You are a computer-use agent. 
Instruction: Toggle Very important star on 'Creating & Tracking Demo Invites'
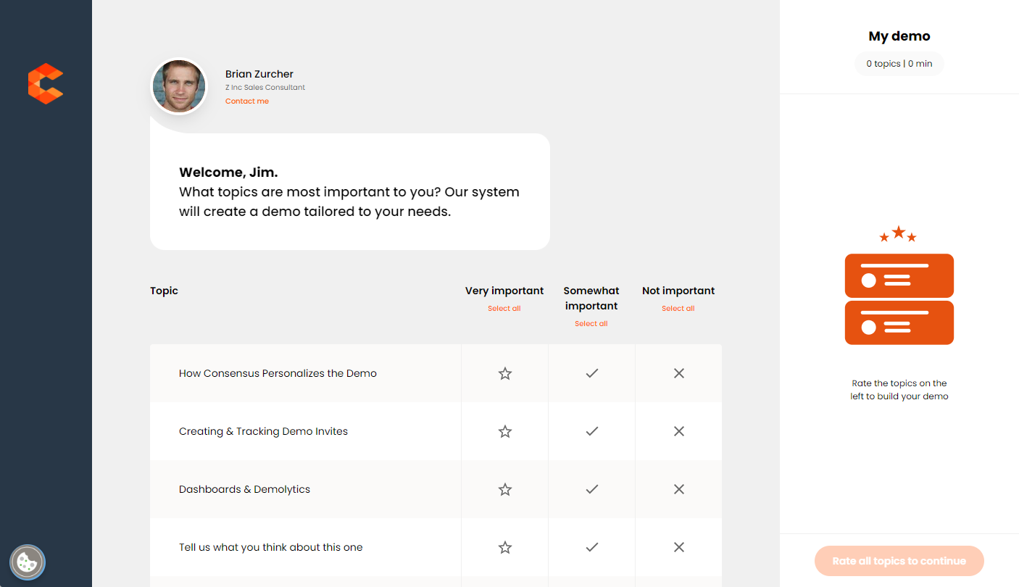[504, 430]
